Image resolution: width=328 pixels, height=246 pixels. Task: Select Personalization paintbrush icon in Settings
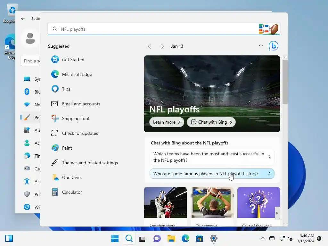(x=27, y=117)
